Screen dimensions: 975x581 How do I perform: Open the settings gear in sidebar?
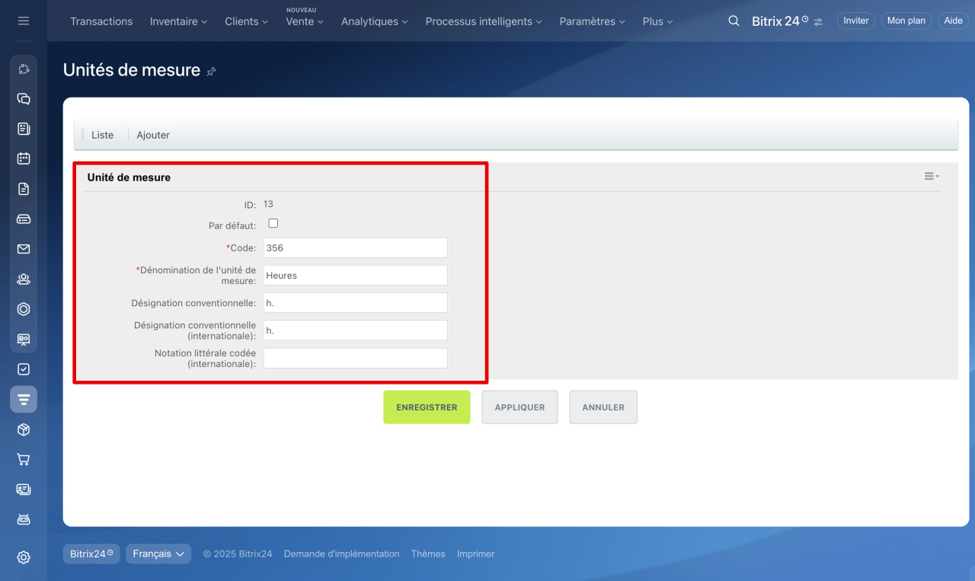coord(24,557)
